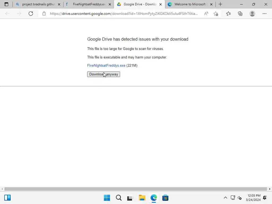
Task: Open taskbar Search
Action: 119,198
